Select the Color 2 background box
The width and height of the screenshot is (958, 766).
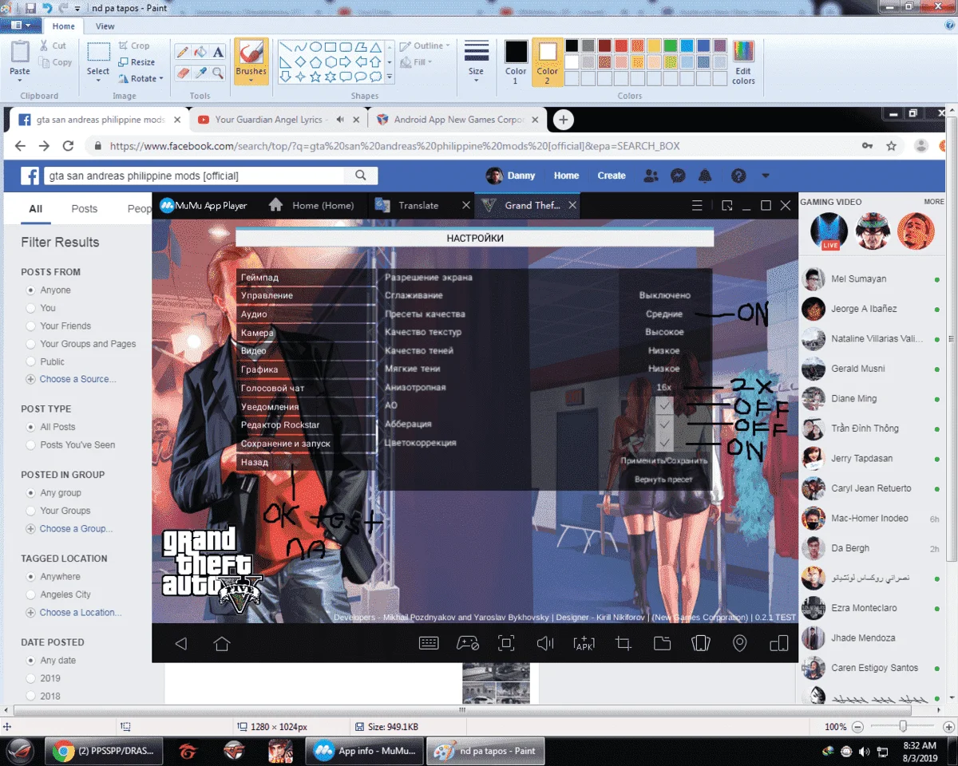(548, 61)
